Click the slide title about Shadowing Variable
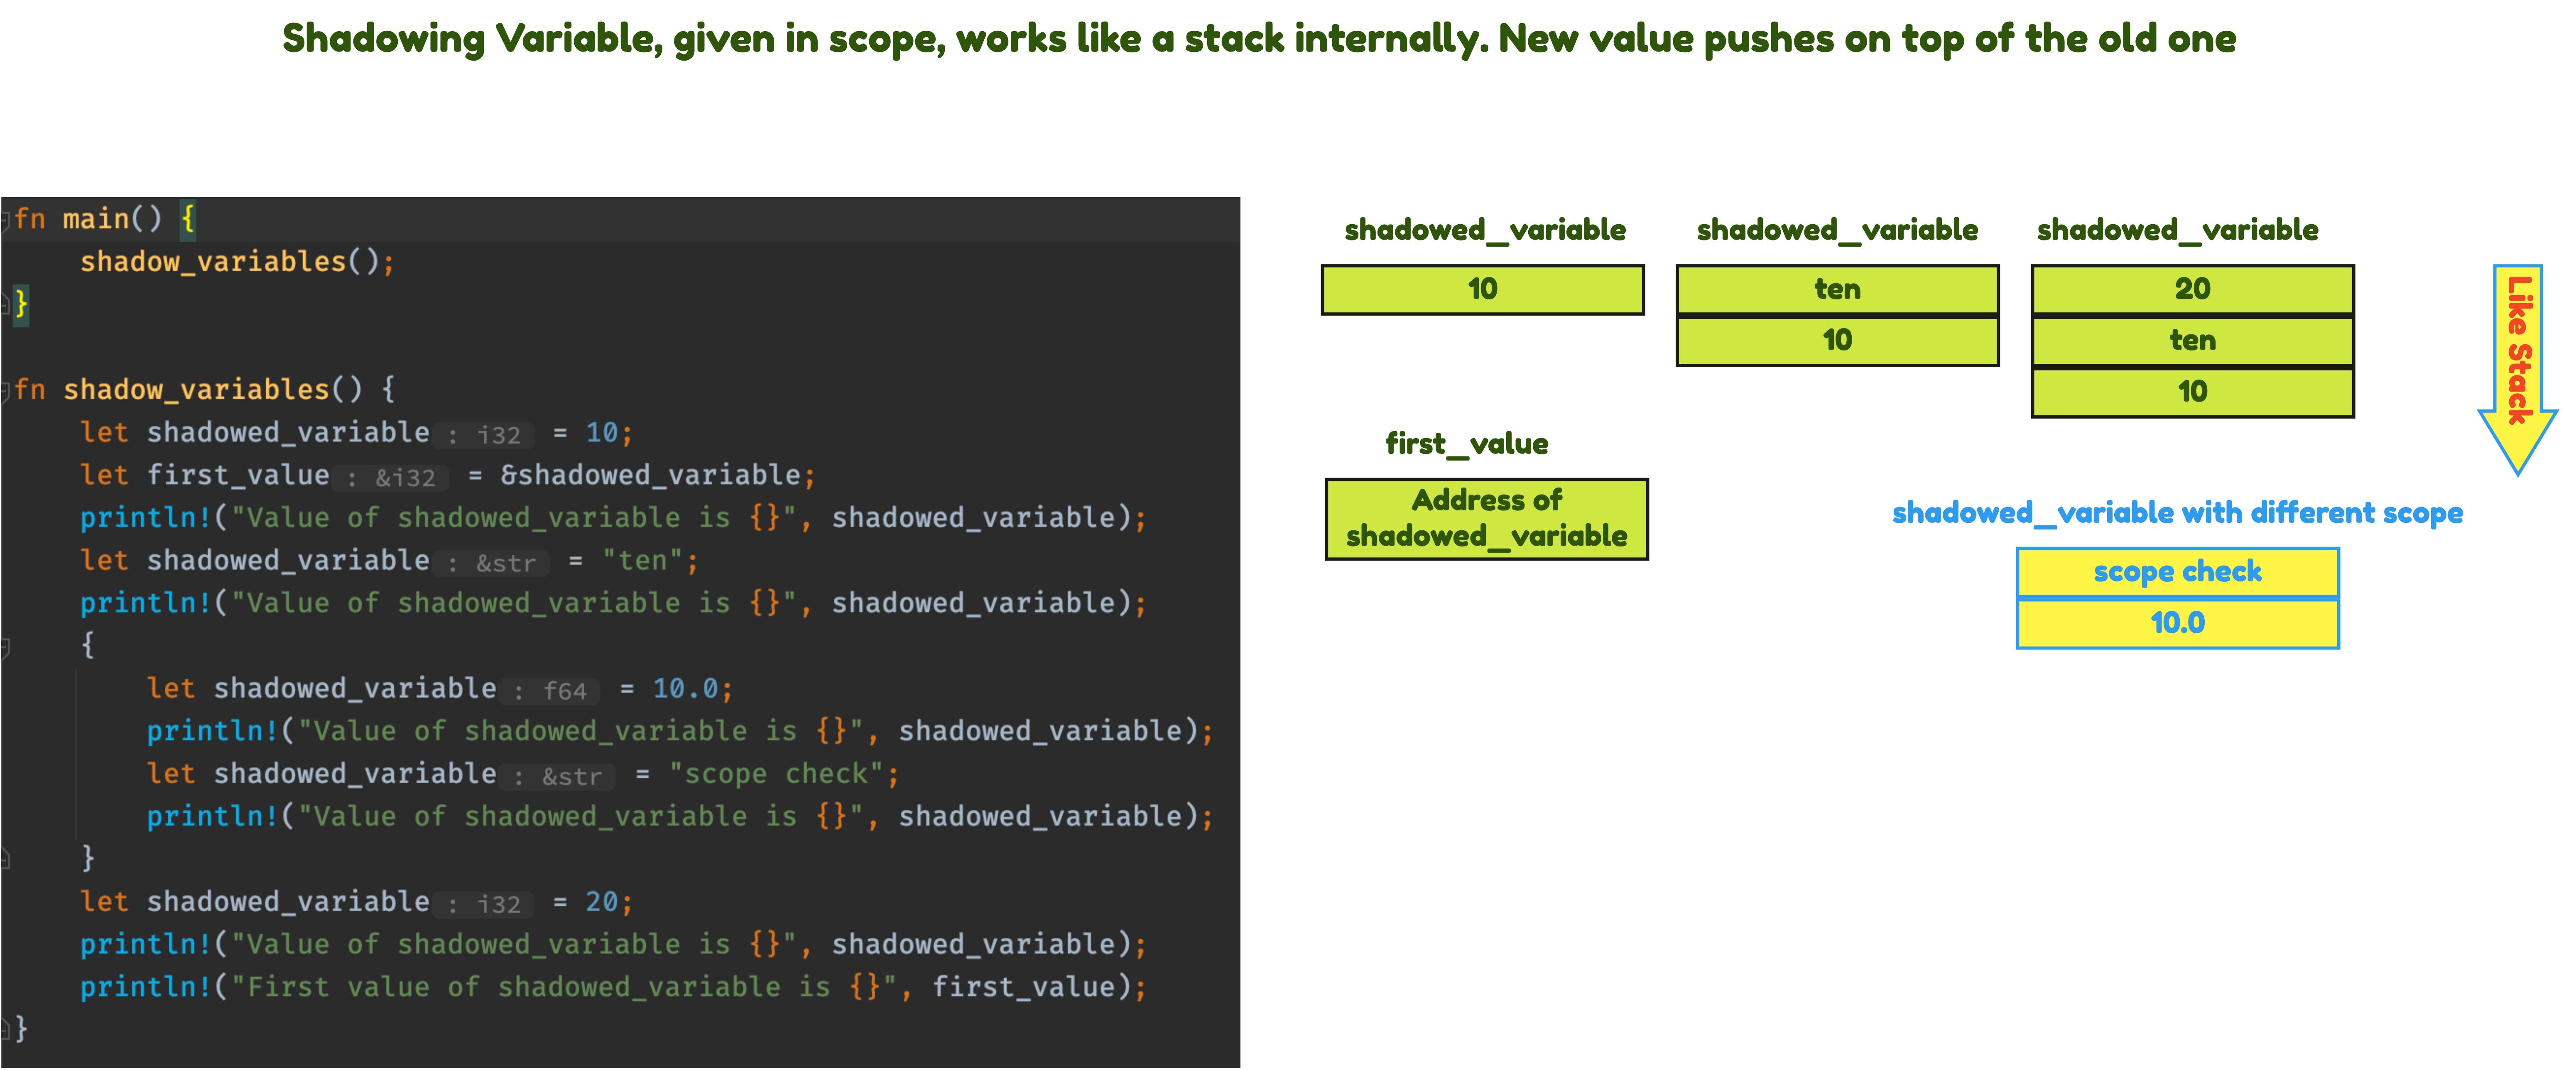 [x=1259, y=39]
